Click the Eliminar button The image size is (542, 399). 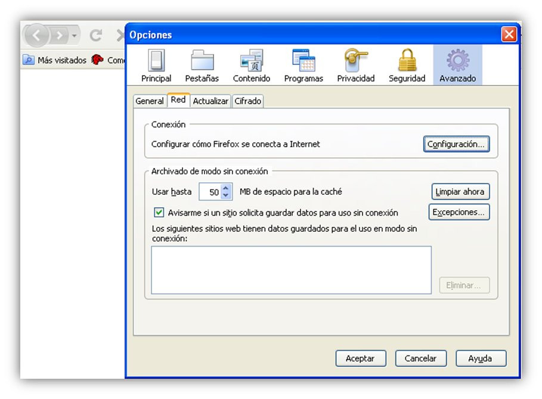pos(464,285)
